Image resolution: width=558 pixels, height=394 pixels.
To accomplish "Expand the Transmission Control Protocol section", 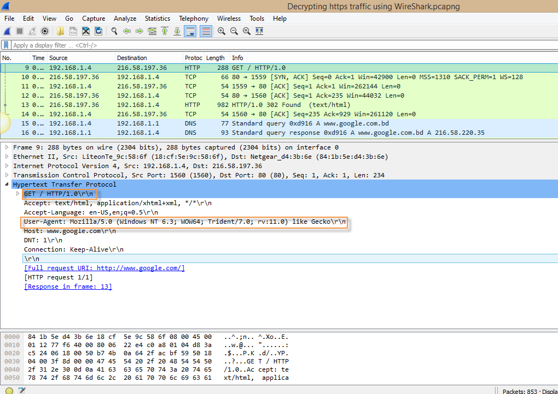I will tap(7, 175).
